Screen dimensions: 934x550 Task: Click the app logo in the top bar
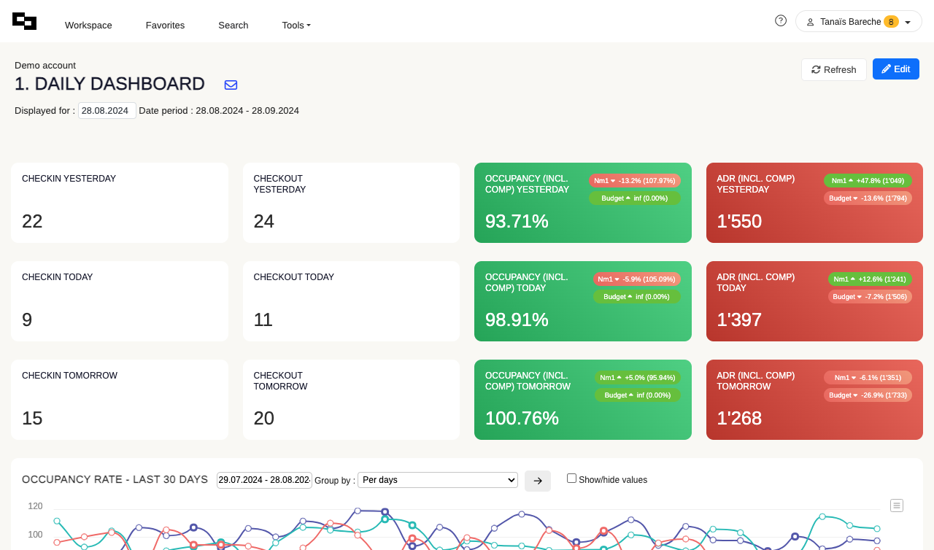(x=24, y=21)
